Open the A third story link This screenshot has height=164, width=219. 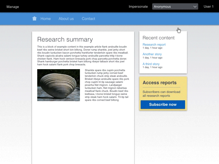click(151, 64)
